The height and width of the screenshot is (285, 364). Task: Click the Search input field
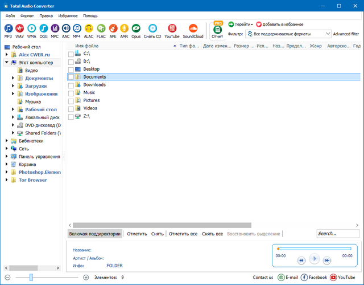point(338,234)
